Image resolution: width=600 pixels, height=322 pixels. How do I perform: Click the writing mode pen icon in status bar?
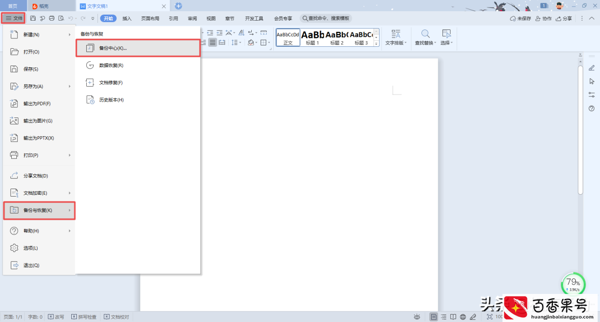coord(472,317)
